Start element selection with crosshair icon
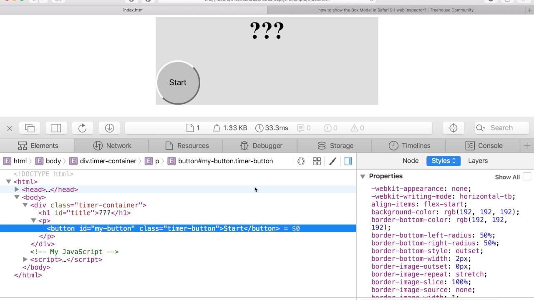Screen dimensions: 534x300 (x=453, y=128)
